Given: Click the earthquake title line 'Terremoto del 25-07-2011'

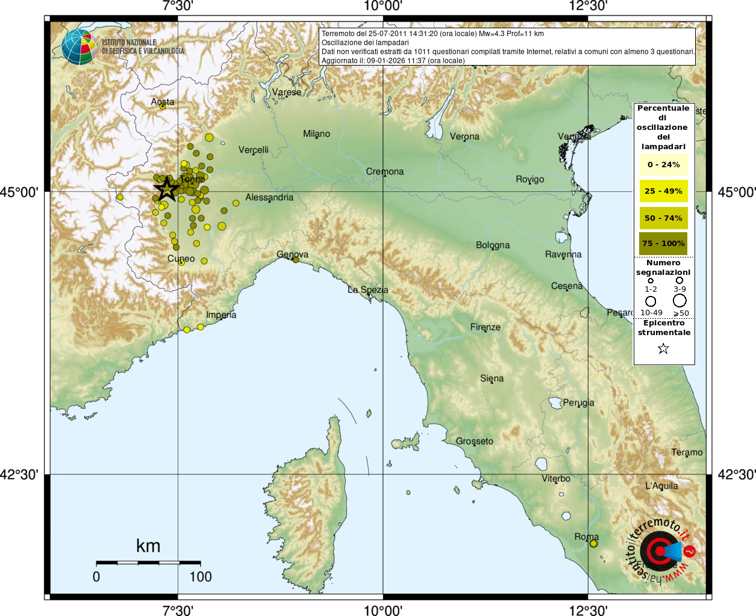Looking at the screenshot, I should pyautogui.click(x=433, y=34).
